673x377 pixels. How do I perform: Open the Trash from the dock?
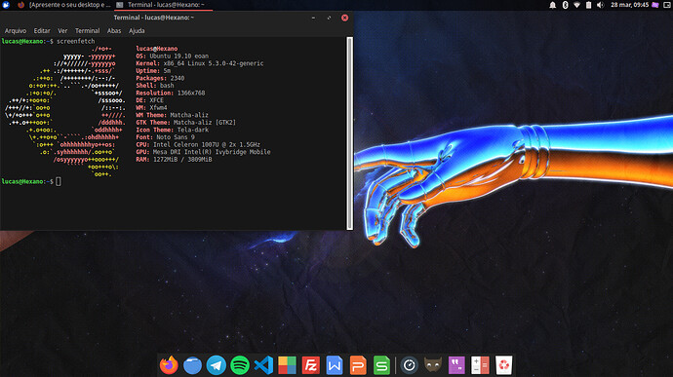tap(504, 365)
